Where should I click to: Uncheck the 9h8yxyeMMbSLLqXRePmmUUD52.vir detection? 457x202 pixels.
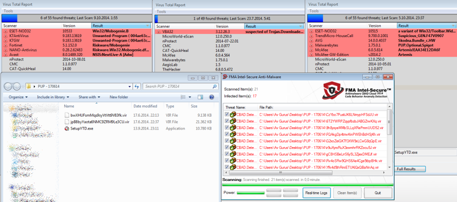tap(227, 127)
